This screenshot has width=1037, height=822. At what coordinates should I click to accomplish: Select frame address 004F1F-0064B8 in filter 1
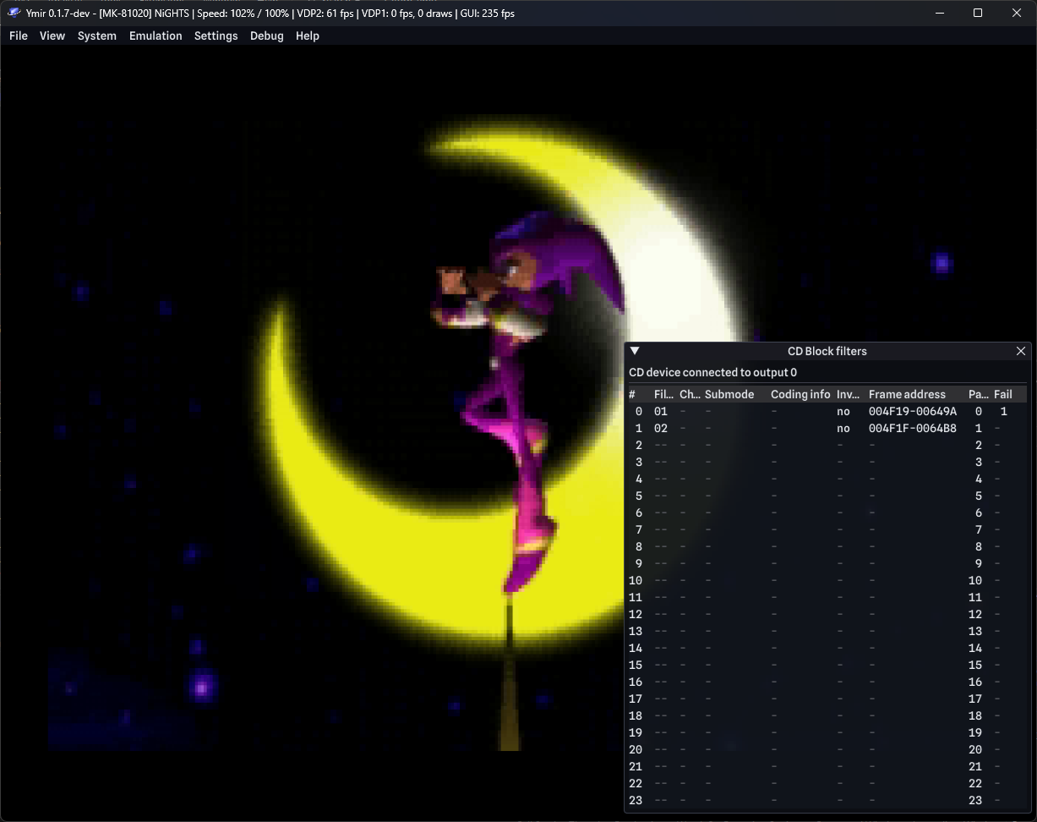[913, 428]
